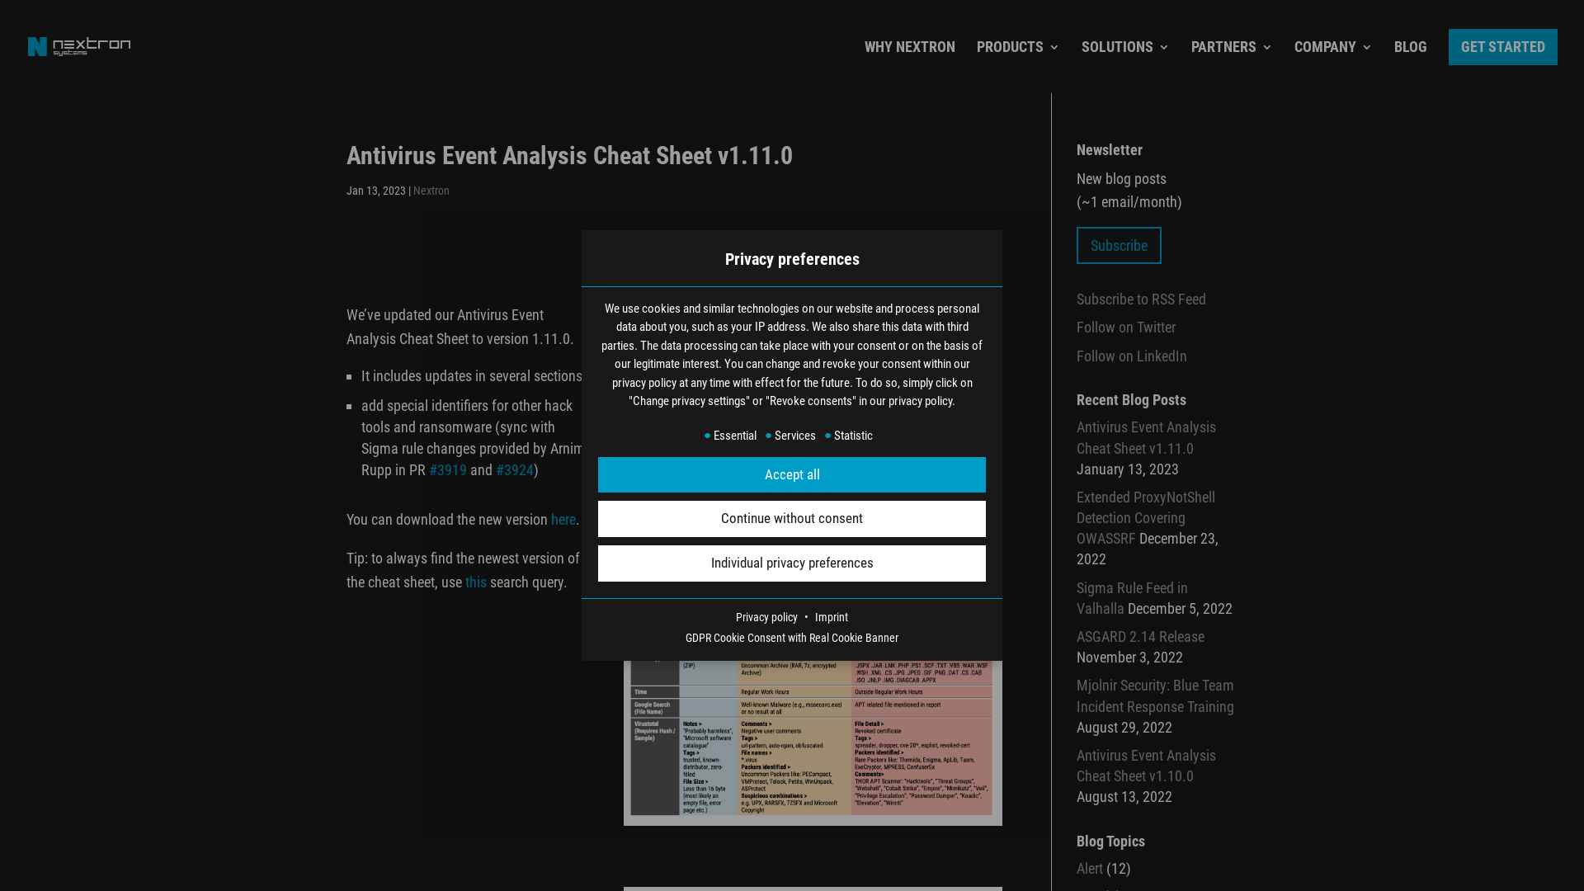This screenshot has height=891, width=1584.
Task: Open Follow on Twitter link
Action: [x=1125, y=328]
